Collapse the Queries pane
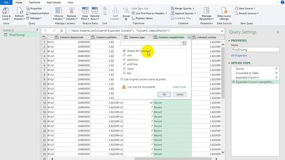Image resolution: width=285 pixels, height=160 pixels. (37, 30)
